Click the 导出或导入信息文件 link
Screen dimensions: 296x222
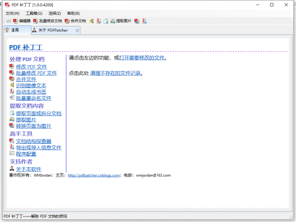(38, 148)
